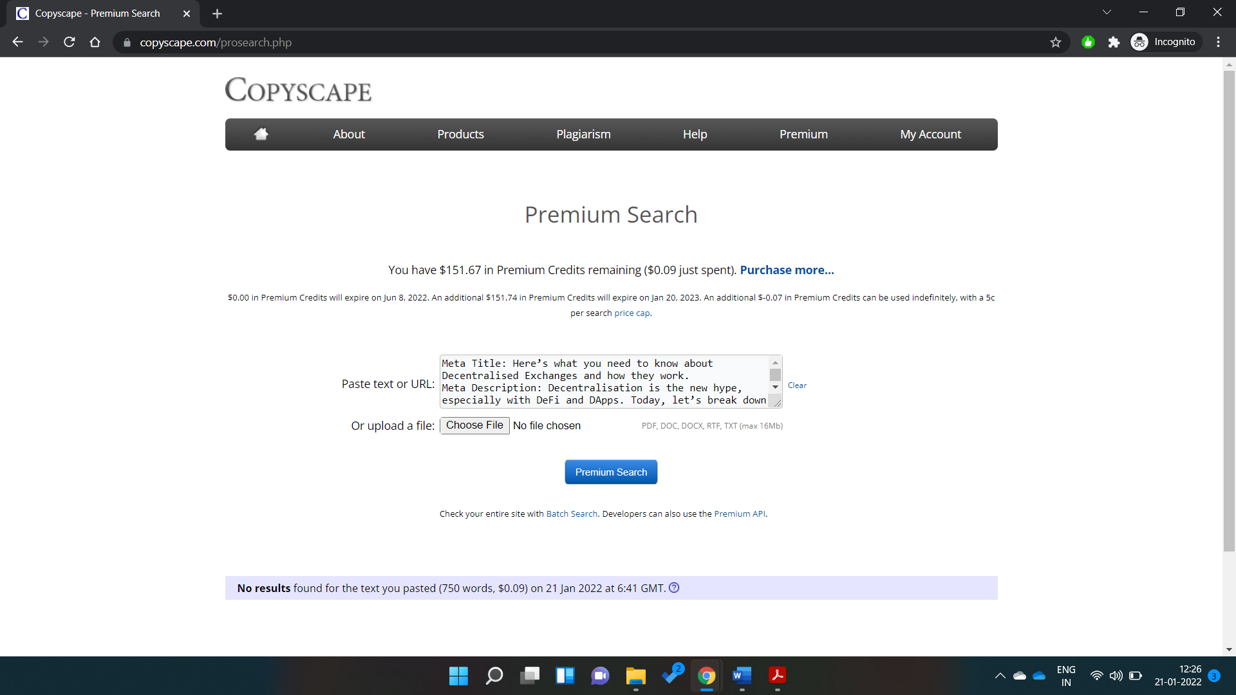Click the text area scroll down arrow

pos(776,387)
